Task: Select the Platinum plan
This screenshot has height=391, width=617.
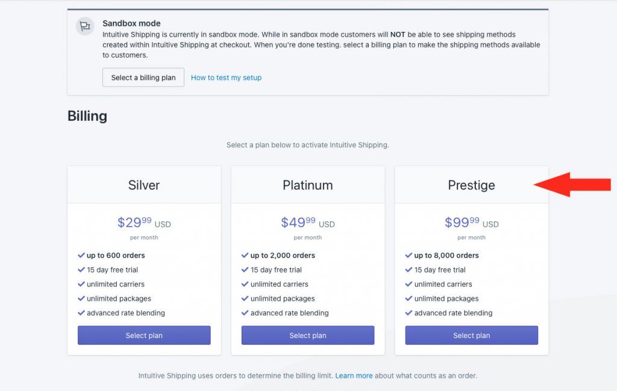Action: (308, 335)
